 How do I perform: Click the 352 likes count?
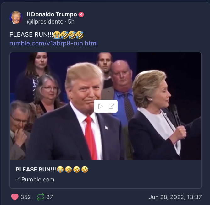coord(26,197)
